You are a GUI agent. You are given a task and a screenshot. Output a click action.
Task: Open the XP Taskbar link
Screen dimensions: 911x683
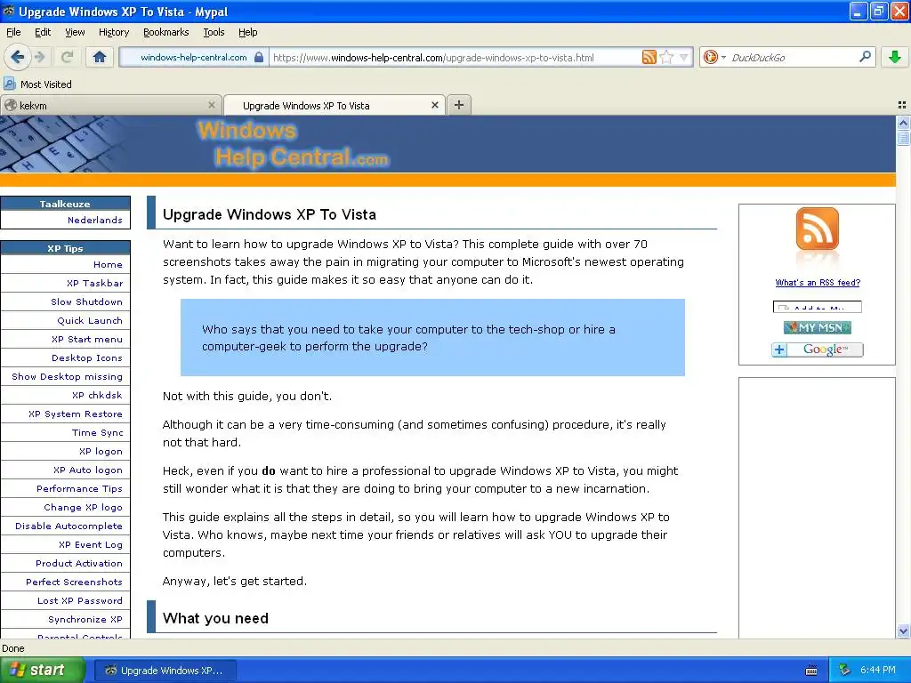pos(94,284)
